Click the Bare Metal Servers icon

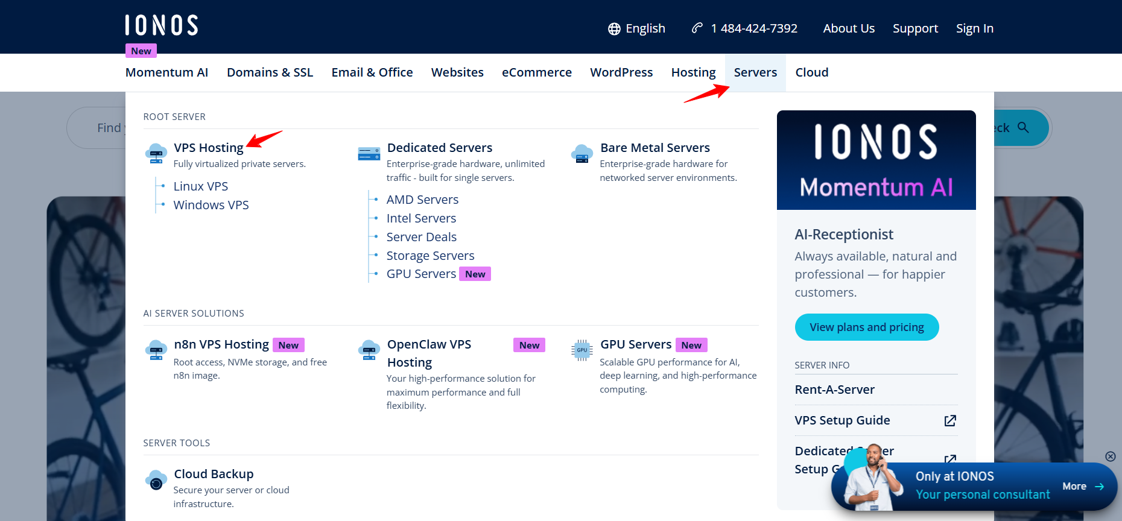point(582,153)
